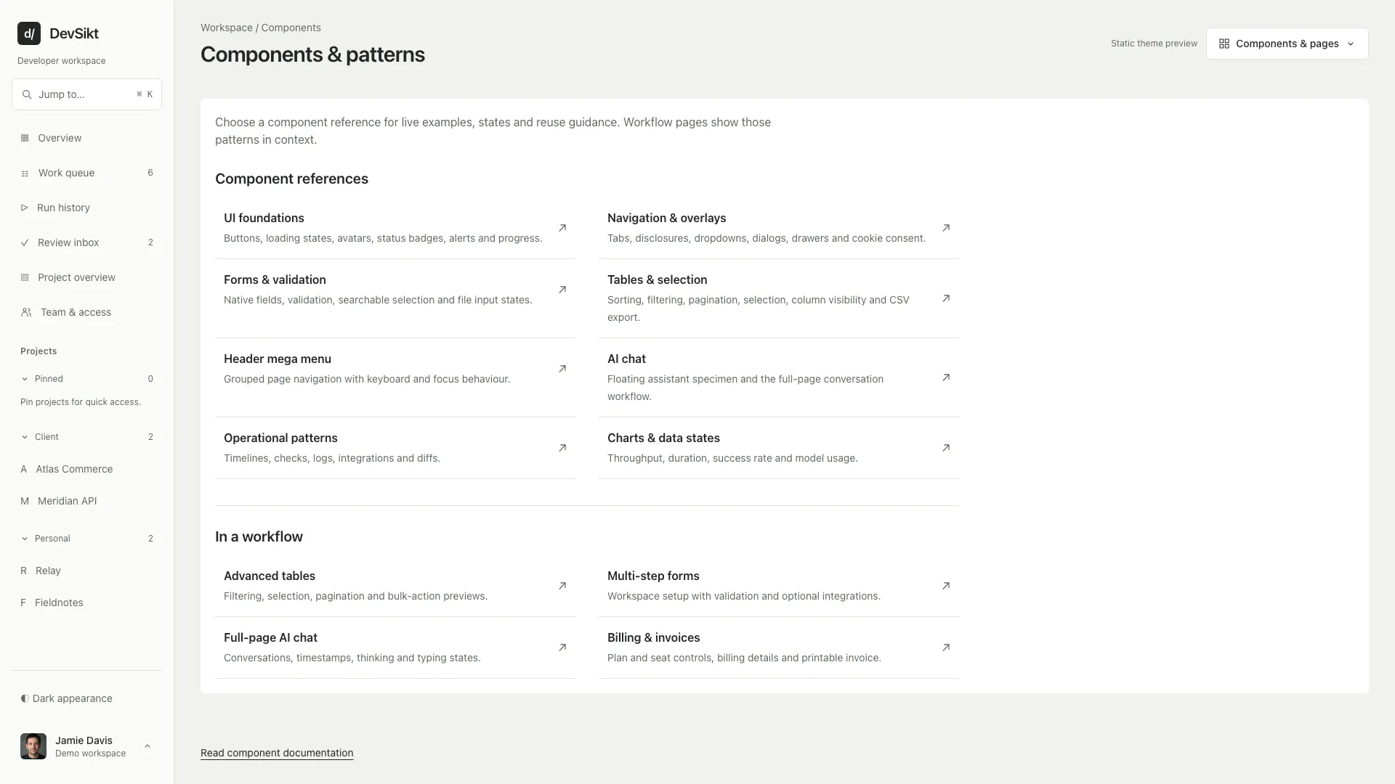Click the Jump to search field
1395x784 pixels.
click(x=86, y=94)
